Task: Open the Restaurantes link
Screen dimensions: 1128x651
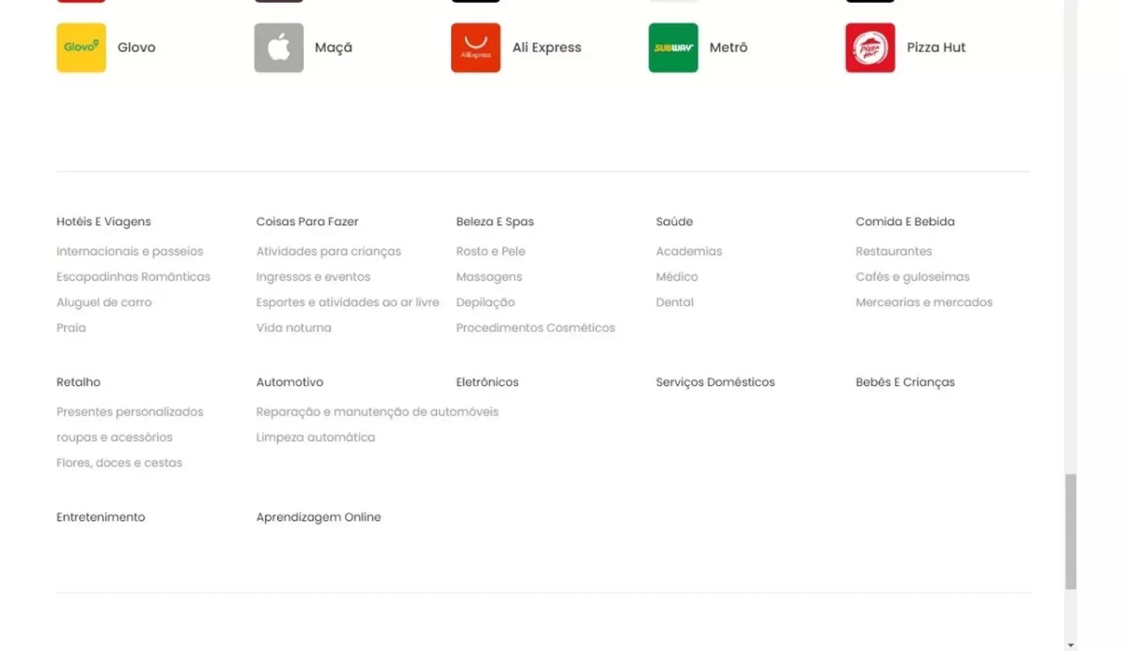Action: (893, 251)
